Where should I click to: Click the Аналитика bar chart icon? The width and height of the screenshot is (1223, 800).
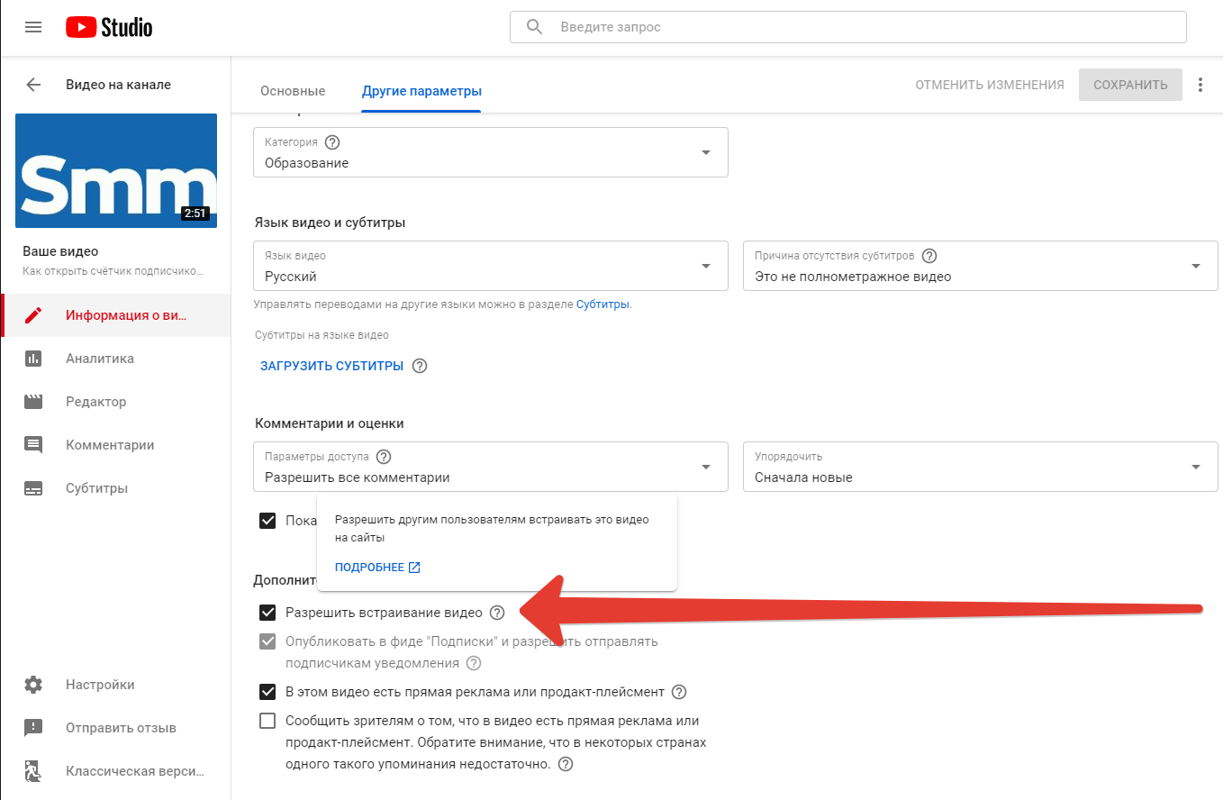tap(33, 359)
